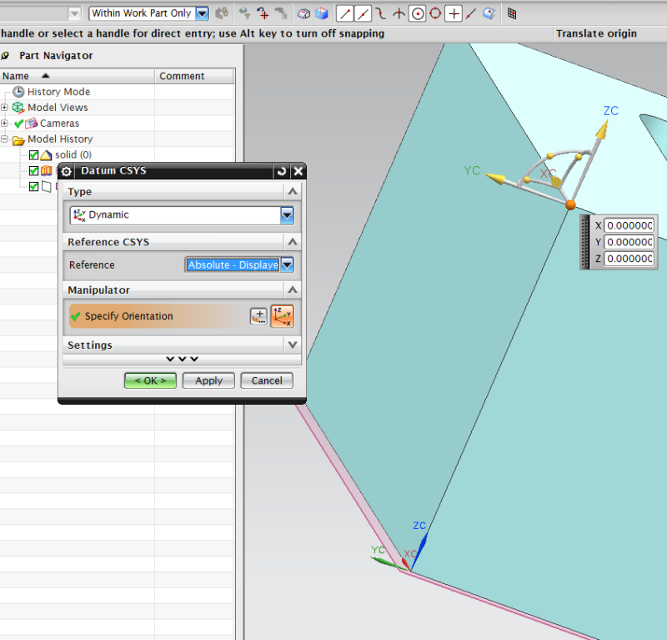Close the Datum CSYS dialog
The height and width of the screenshot is (640, 667).
click(x=298, y=171)
